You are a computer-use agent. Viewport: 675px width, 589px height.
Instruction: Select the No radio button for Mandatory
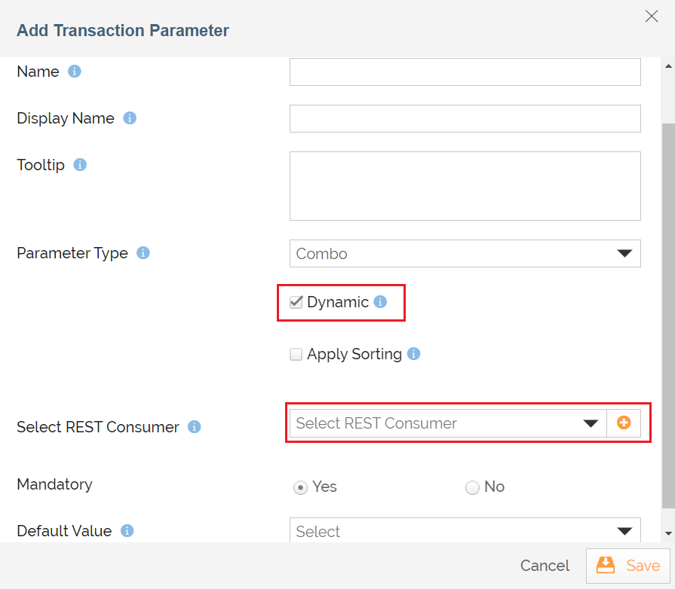tap(472, 487)
